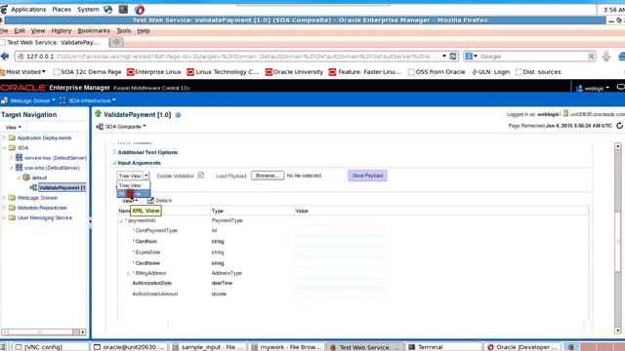Viewport: 625px width, 351px height.
Task: Open the Firefox downloads arrow
Action: tap(606, 57)
